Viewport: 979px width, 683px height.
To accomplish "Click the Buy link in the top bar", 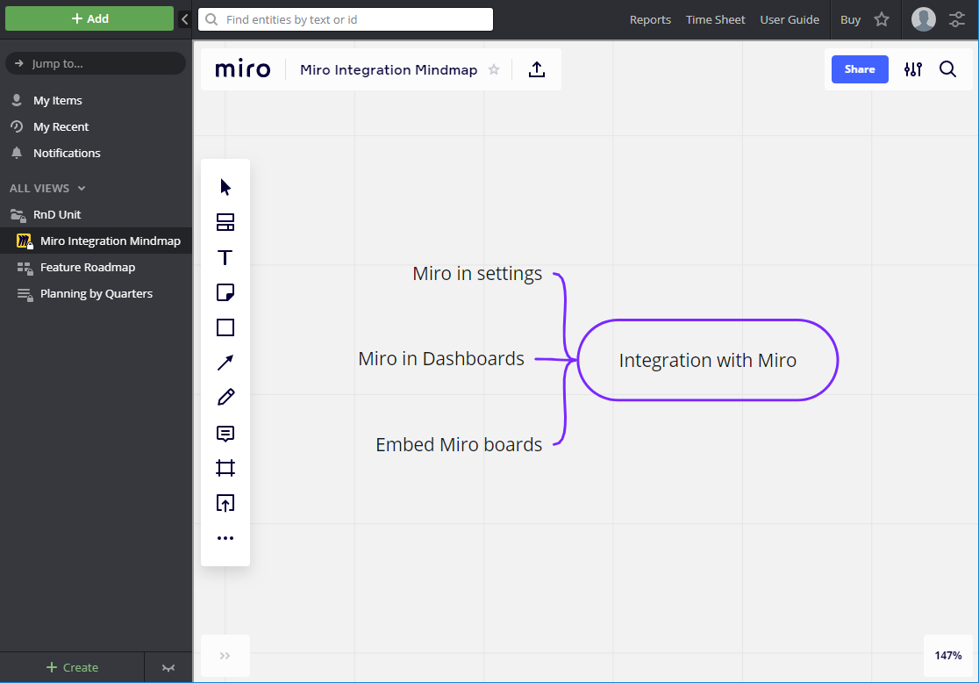I will tap(850, 19).
